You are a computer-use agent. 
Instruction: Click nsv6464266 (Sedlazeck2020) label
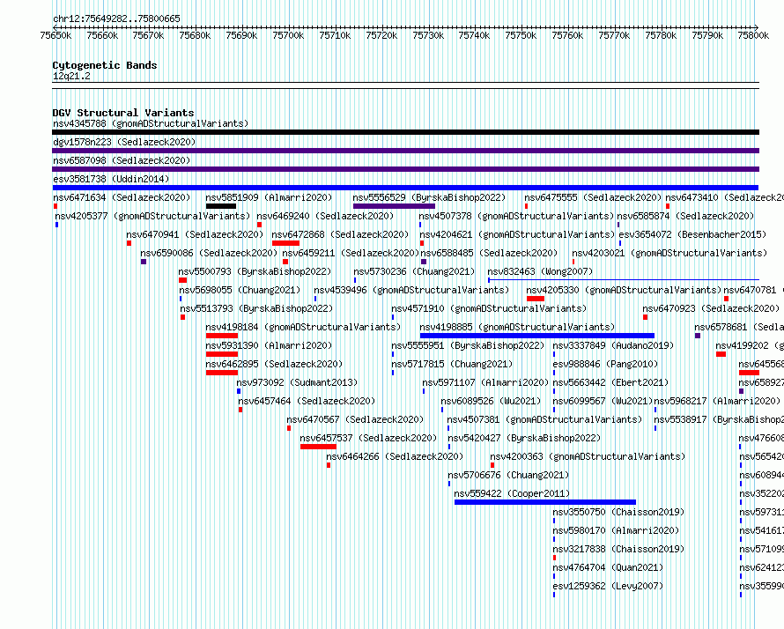coord(395,456)
